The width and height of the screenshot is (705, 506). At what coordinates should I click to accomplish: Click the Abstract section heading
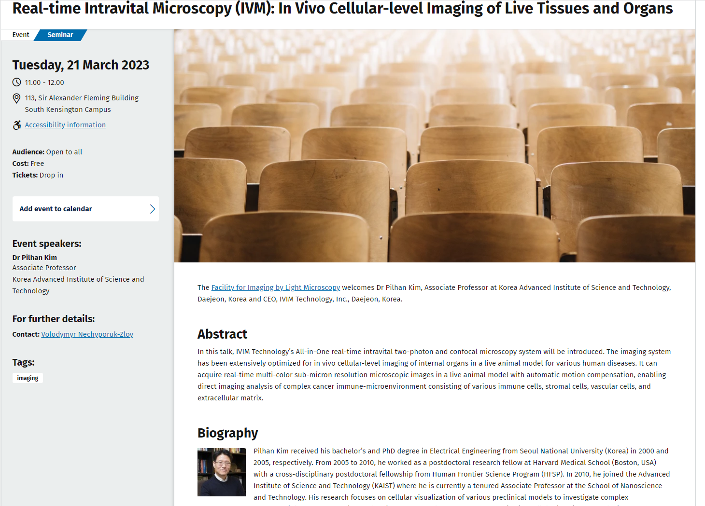222,334
